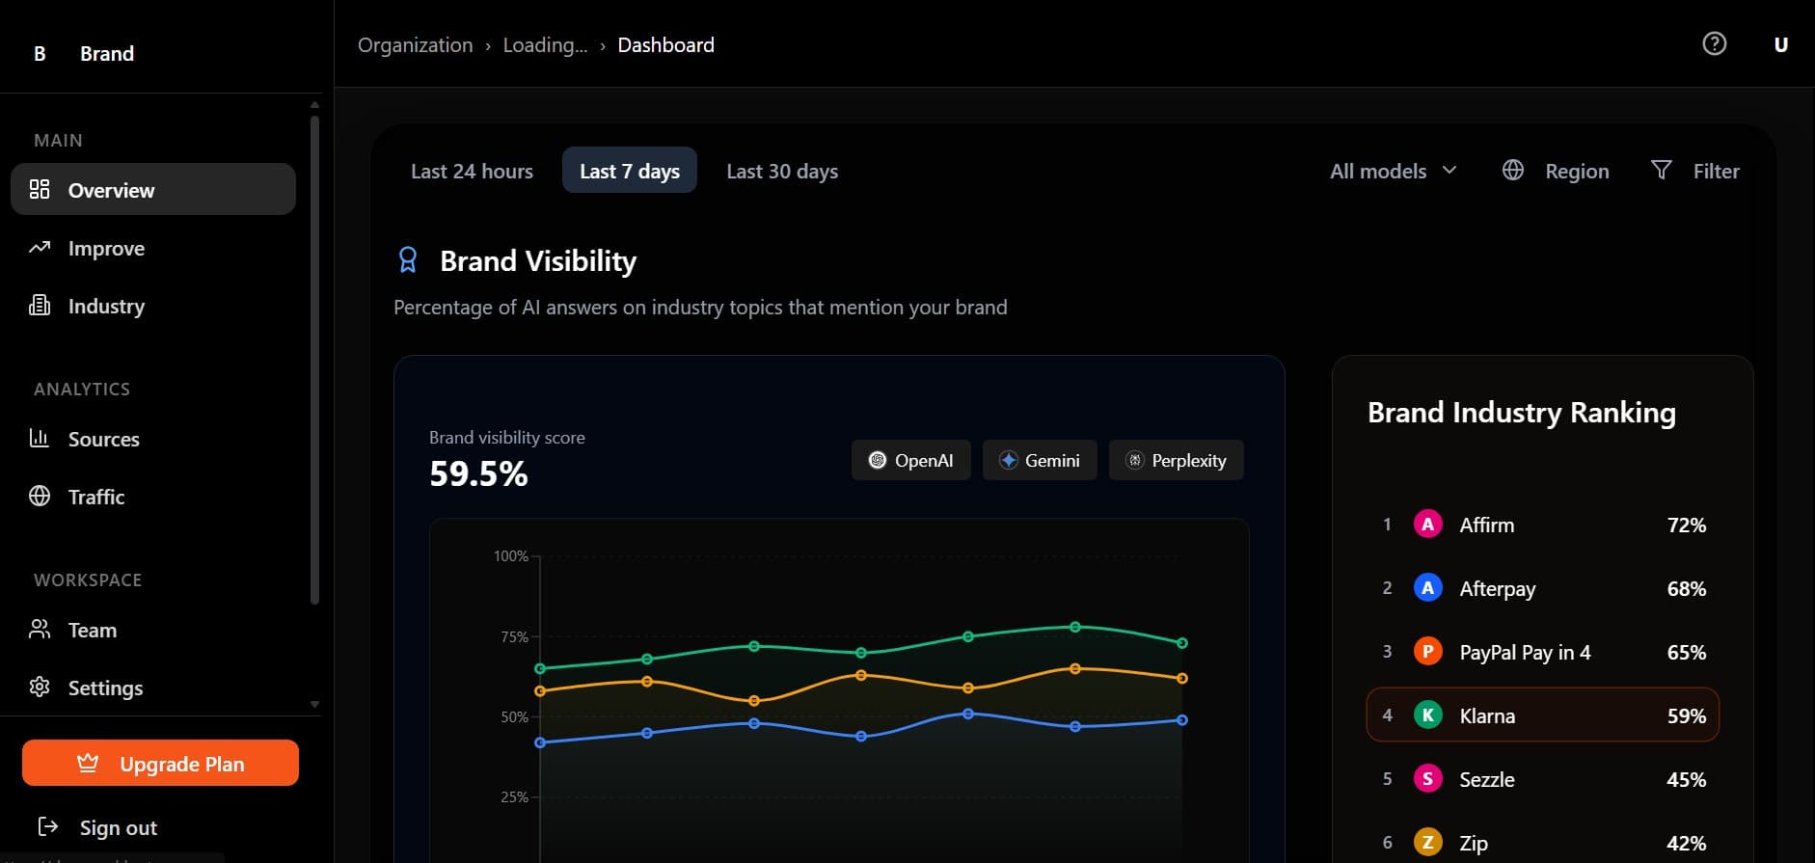Click the highlighted Klarna ranking row
Screen dimensions: 1815x863
[1542, 715]
